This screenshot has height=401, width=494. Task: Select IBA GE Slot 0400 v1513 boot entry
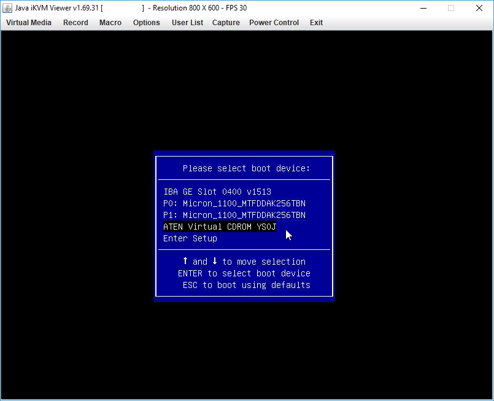point(217,192)
